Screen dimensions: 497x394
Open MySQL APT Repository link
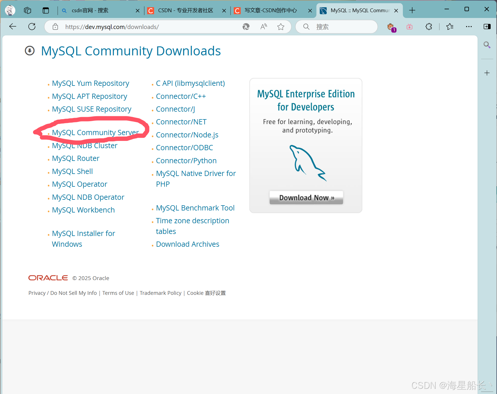click(89, 96)
